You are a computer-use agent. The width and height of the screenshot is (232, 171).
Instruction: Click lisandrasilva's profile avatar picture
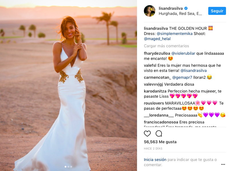[x=150, y=11]
